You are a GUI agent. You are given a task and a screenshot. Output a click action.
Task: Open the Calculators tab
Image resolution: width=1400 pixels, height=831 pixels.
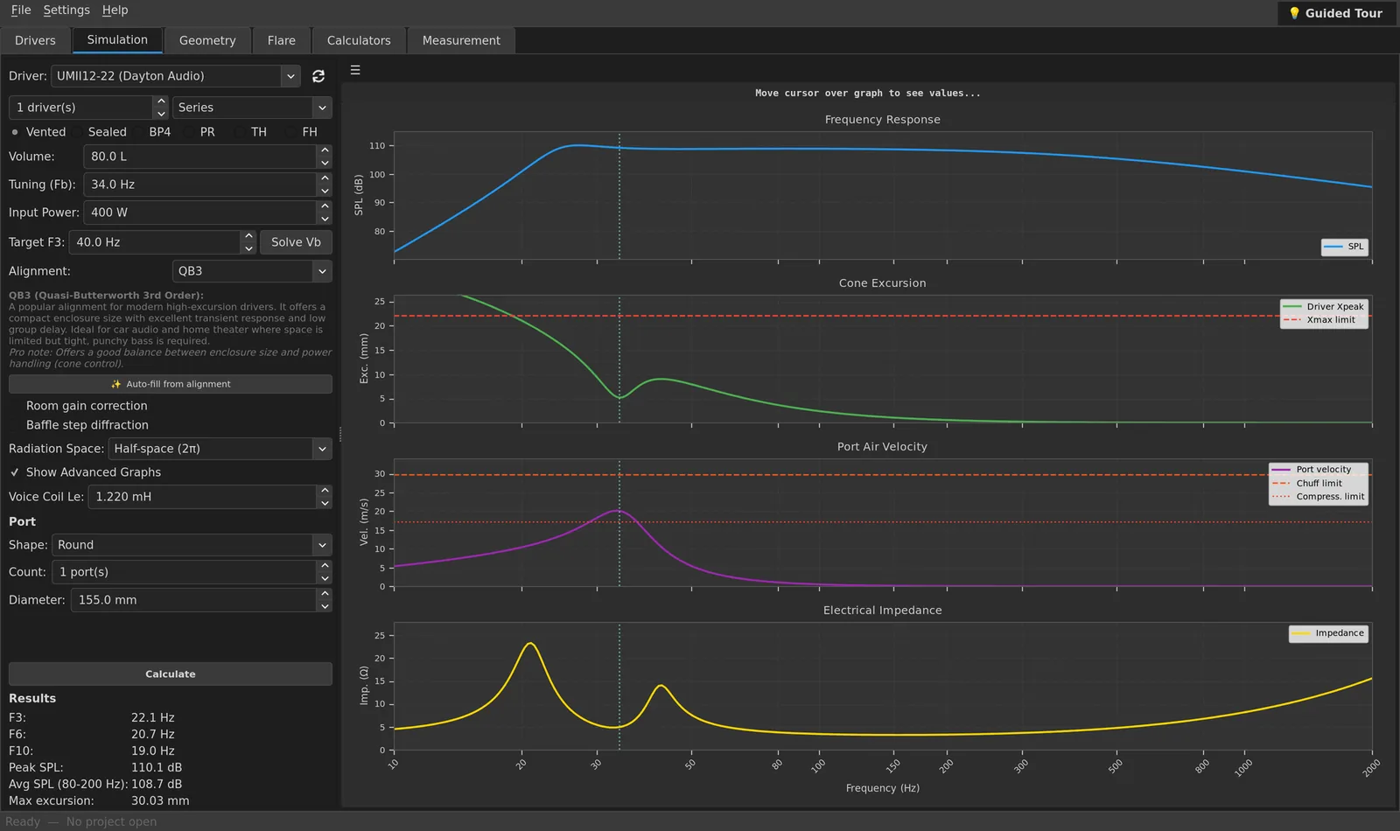(359, 40)
